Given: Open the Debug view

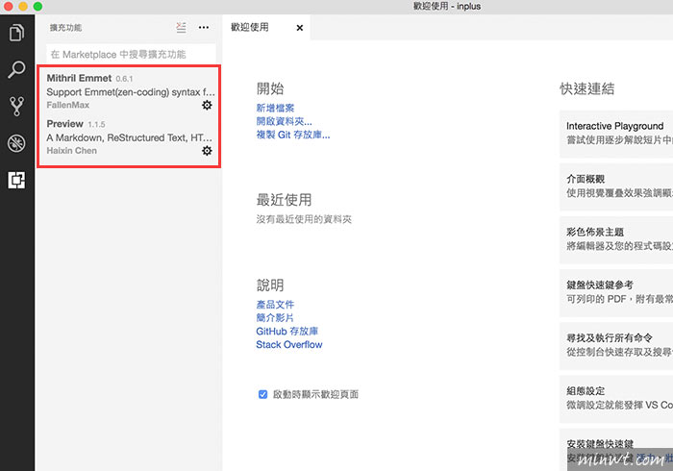Looking at the screenshot, I should (x=16, y=143).
